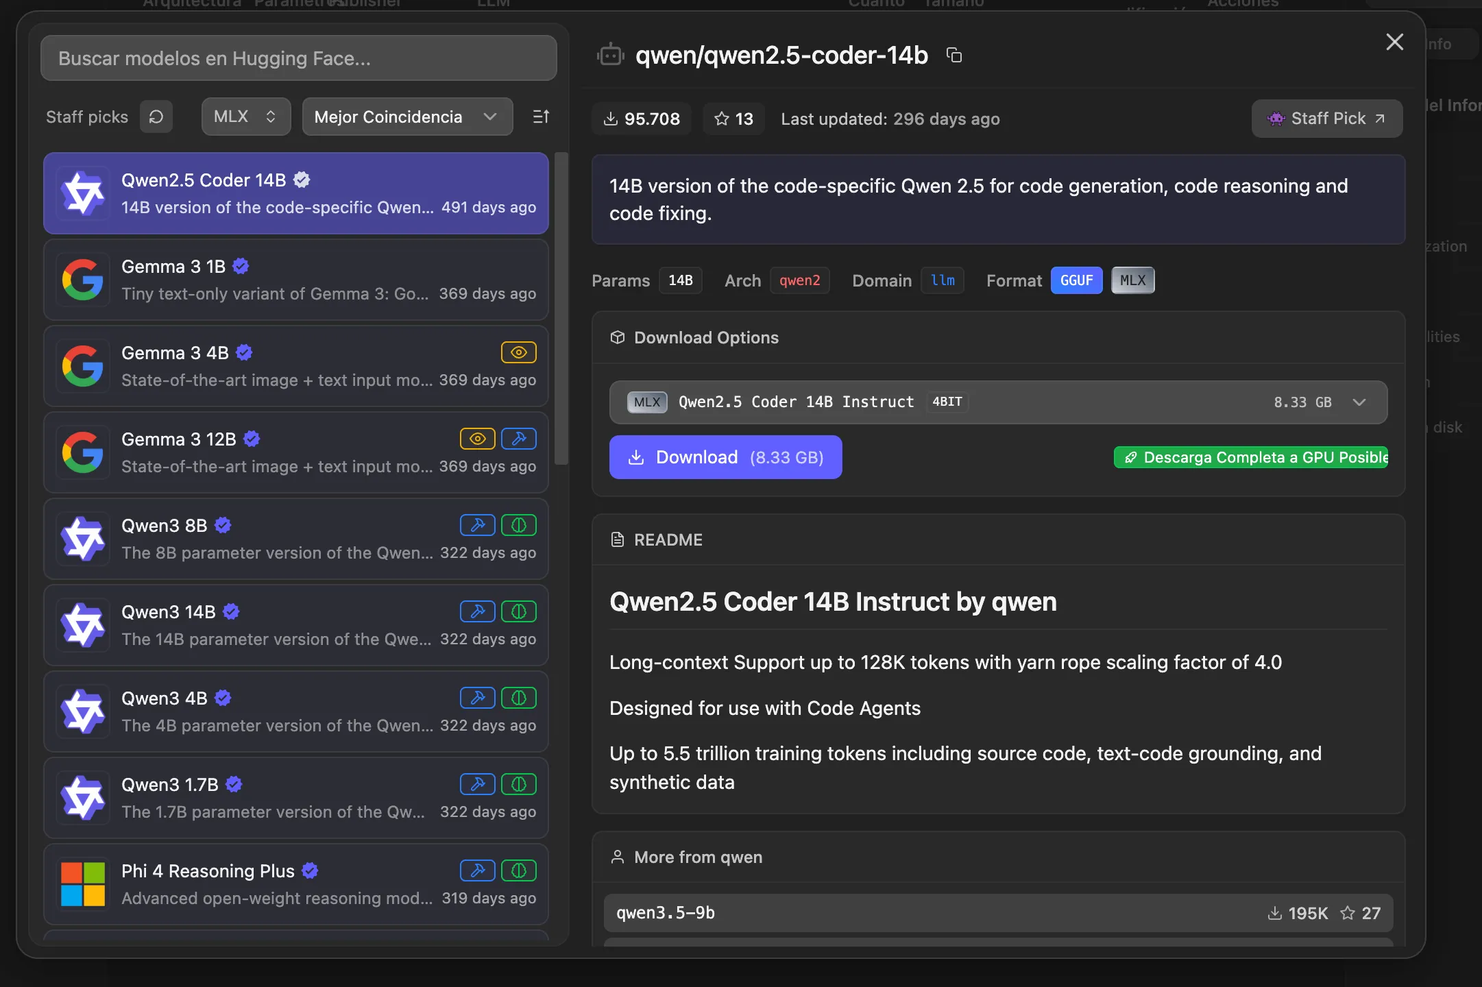Click the refresh icon beside Staff picks
Image resolution: width=1482 pixels, height=987 pixels.
click(x=156, y=117)
